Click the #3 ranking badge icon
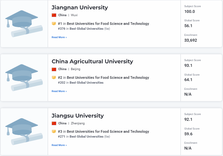This screenshot has width=223, height=156. (x=54, y=131)
